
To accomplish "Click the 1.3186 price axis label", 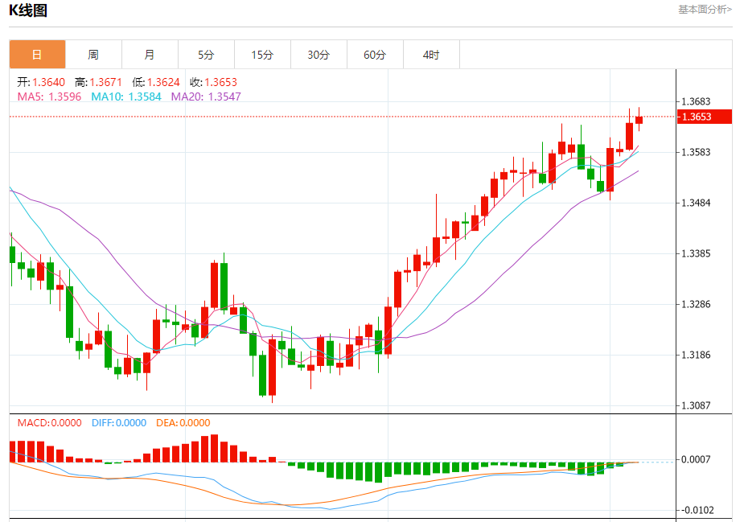I will [x=696, y=355].
